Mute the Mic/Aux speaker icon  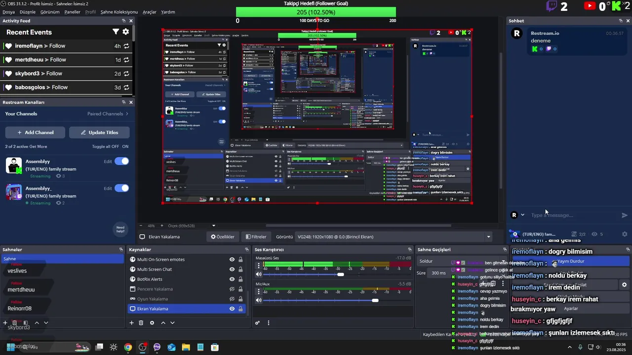258,300
